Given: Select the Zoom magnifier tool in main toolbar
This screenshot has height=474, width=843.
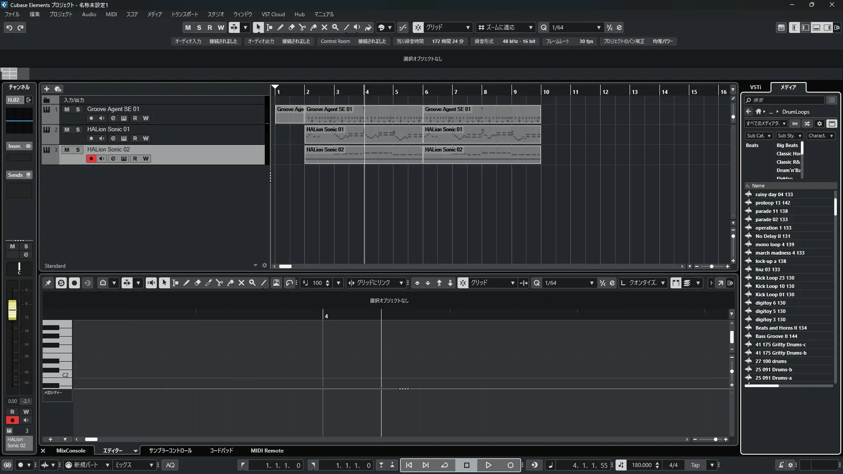Looking at the screenshot, I should point(335,28).
